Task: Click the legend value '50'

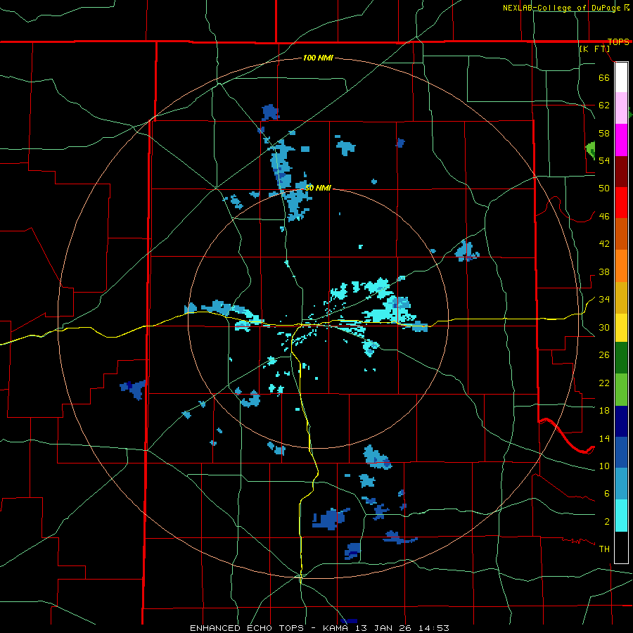Action: (604, 188)
